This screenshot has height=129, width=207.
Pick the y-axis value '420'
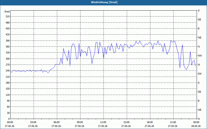8,35
